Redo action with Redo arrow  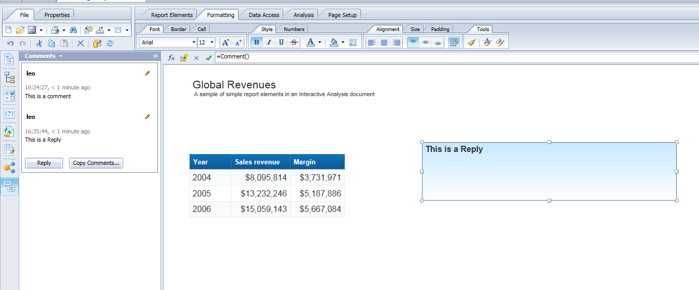tap(23, 43)
